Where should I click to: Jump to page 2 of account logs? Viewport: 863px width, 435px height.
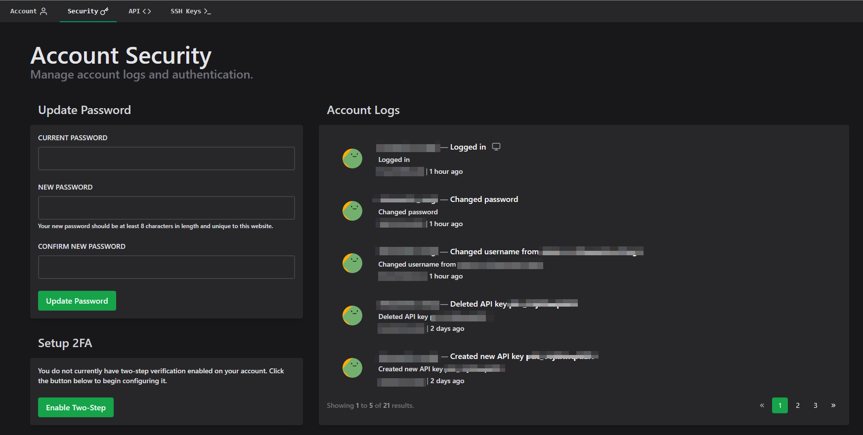pyautogui.click(x=798, y=405)
